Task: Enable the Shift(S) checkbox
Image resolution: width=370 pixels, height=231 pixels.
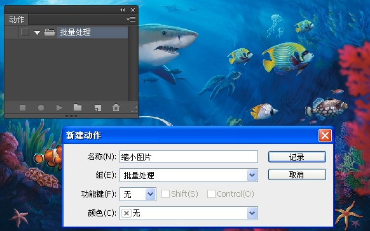Action: pyautogui.click(x=165, y=194)
